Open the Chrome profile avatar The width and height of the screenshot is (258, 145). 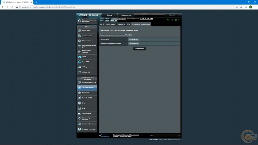(251, 7)
